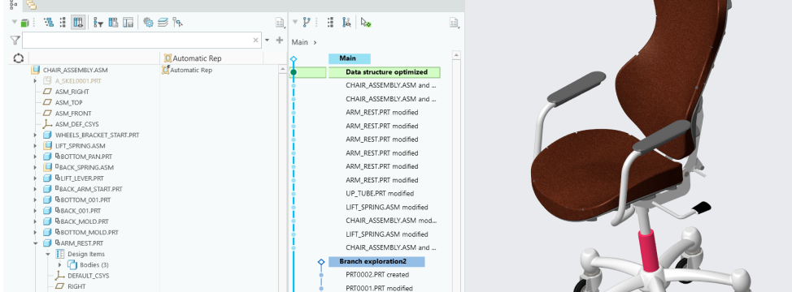Open the gear settings icon in tree toolbar
Viewport: 792px width, 292px height.
[148, 23]
